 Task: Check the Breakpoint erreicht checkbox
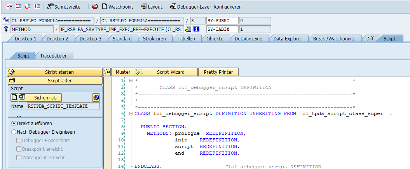[x=19, y=149]
